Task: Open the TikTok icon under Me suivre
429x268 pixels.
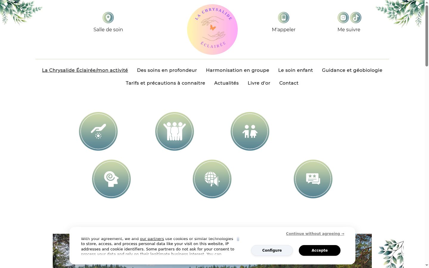Action: (356, 18)
